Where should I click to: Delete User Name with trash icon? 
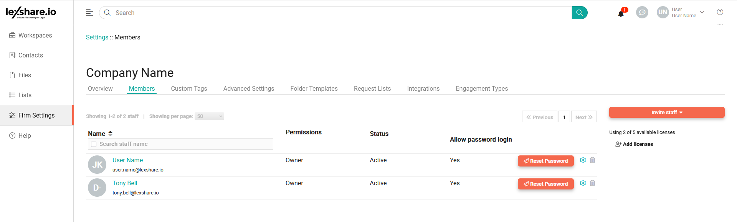(x=592, y=160)
